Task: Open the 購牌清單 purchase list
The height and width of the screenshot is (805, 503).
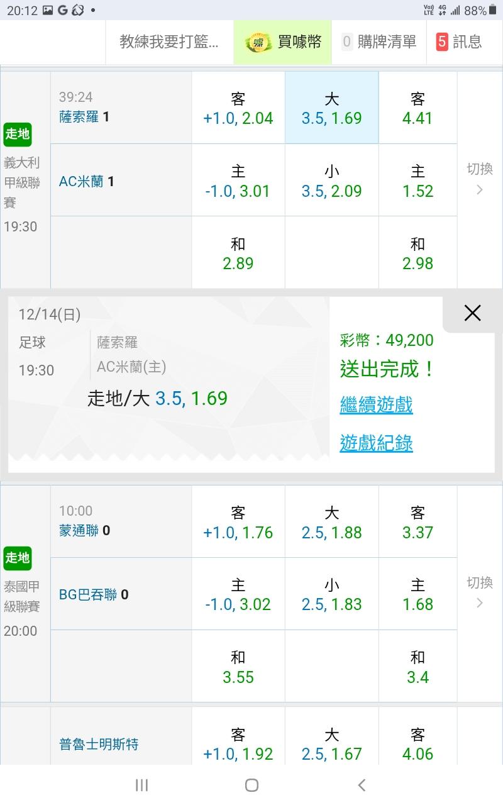Action: [x=379, y=42]
